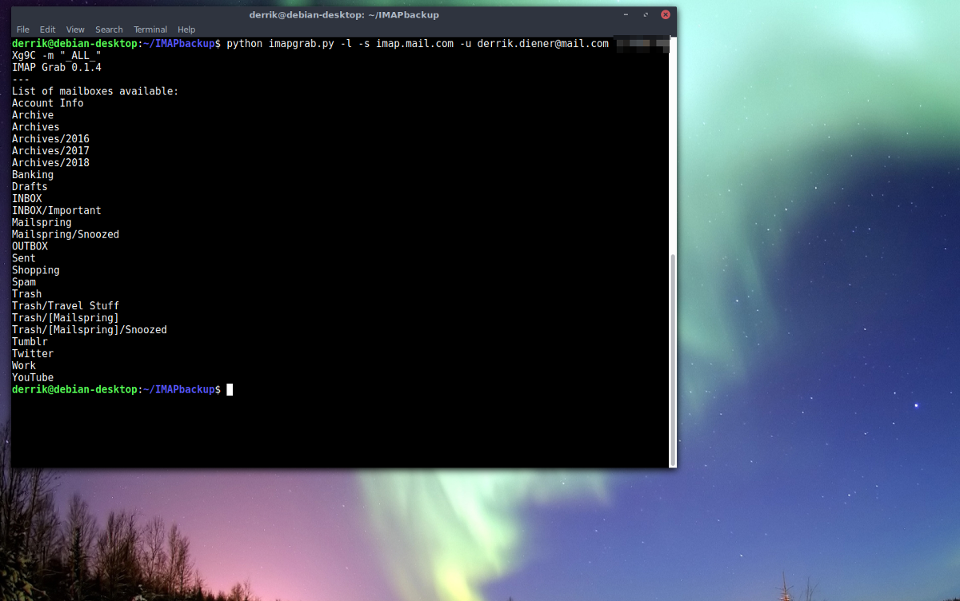Click the Trash/[Mailspring]/Snoozed mailbox entry
This screenshot has width=960, height=601.
point(89,329)
